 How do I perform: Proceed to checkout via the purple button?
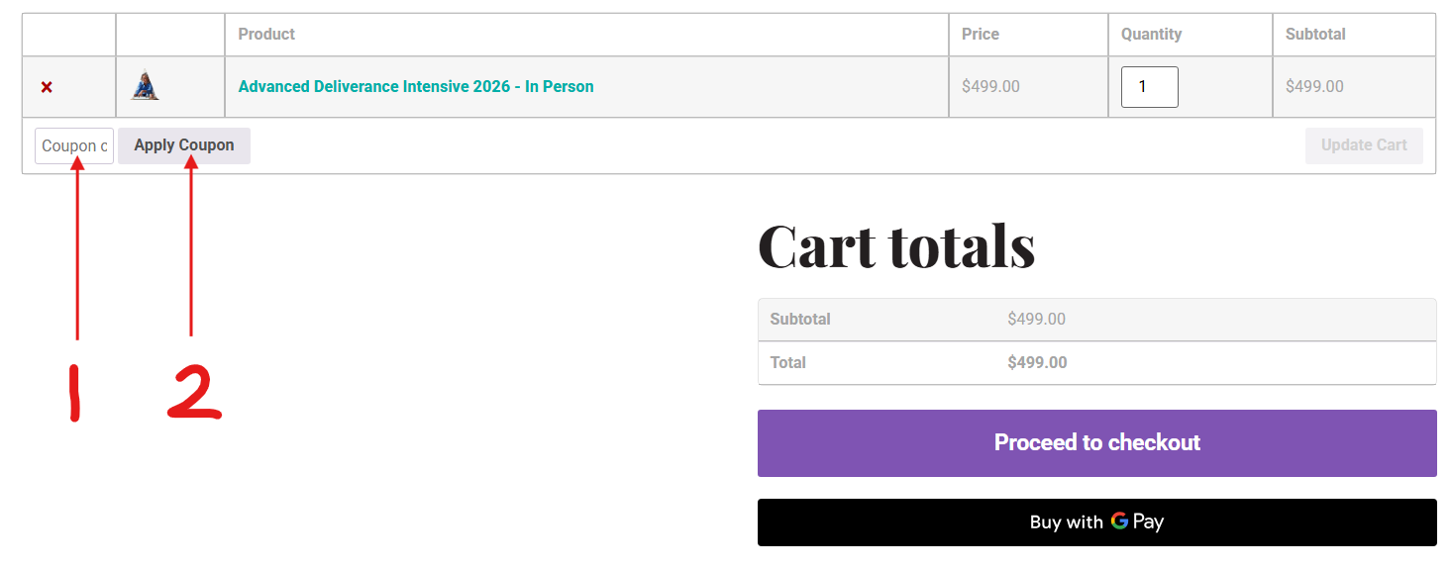(1096, 442)
